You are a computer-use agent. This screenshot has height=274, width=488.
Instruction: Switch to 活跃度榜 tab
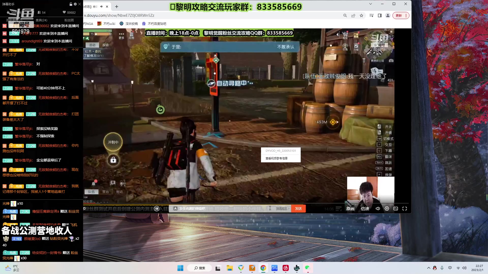[x=13, y=20]
